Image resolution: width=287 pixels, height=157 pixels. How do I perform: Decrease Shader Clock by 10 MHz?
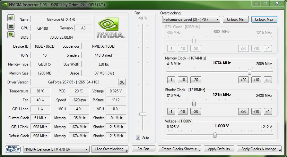(x=183, y=111)
